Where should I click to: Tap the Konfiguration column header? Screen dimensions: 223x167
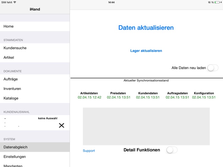[x=204, y=93]
